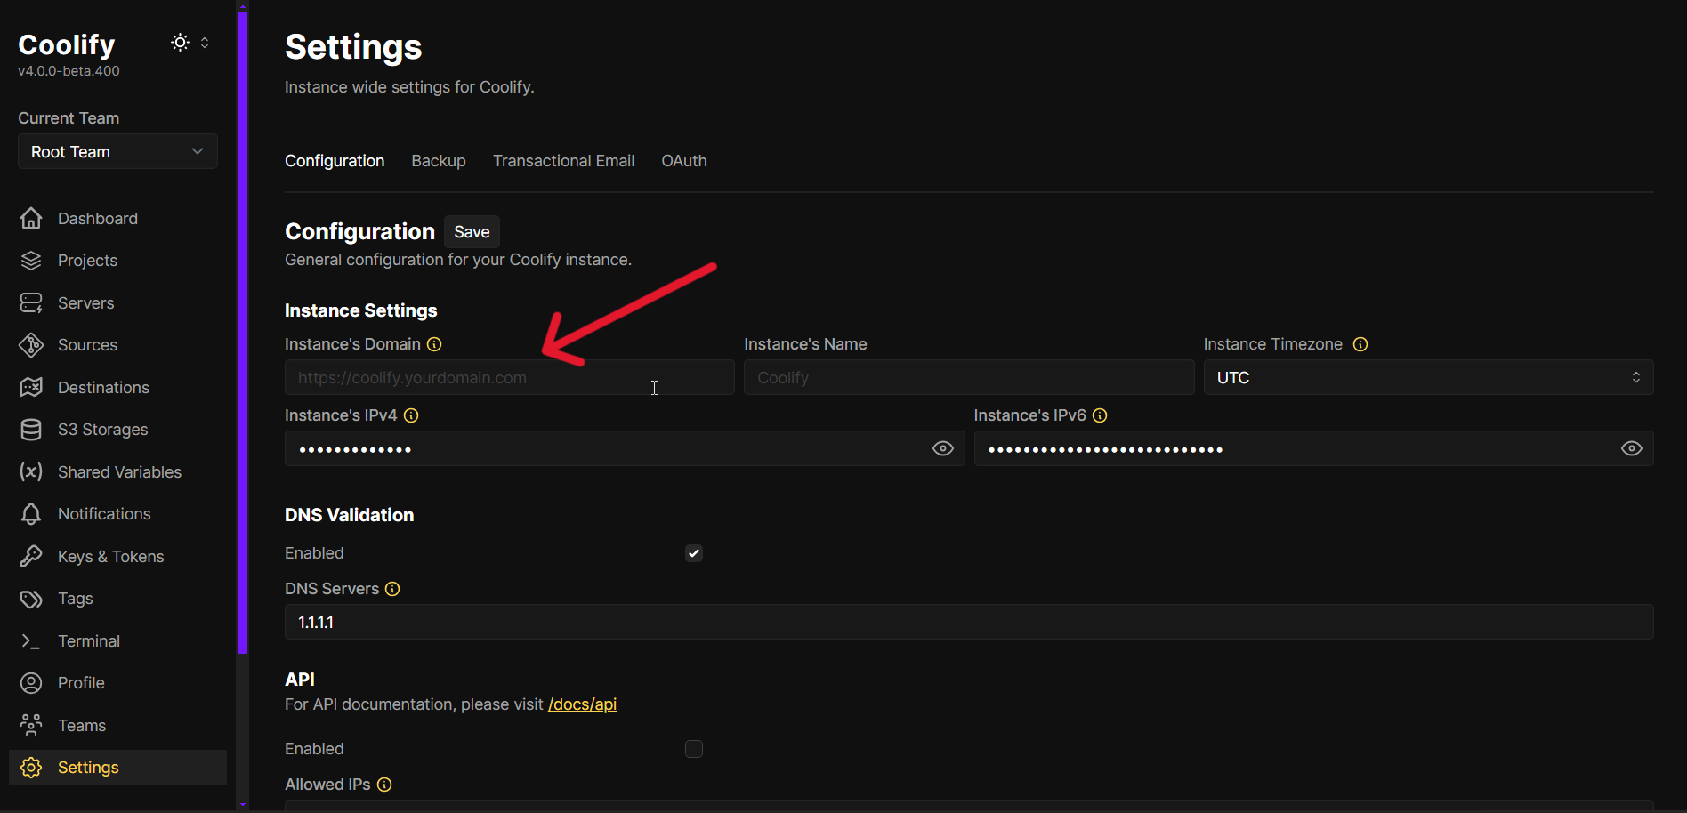
Task: Open the /docs/api link
Action: click(x=583, y=704)
